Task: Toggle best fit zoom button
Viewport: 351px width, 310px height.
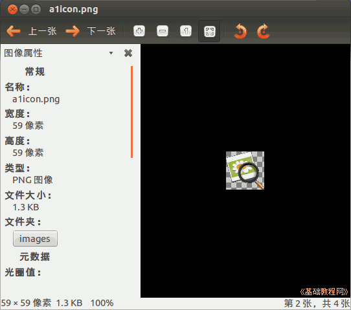Action: [x=209, y=31]
